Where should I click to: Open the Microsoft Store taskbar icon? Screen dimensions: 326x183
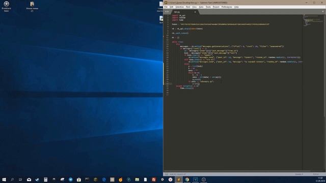[79, 179]
